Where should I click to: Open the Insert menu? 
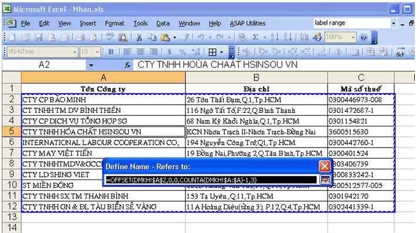(88, 24)
